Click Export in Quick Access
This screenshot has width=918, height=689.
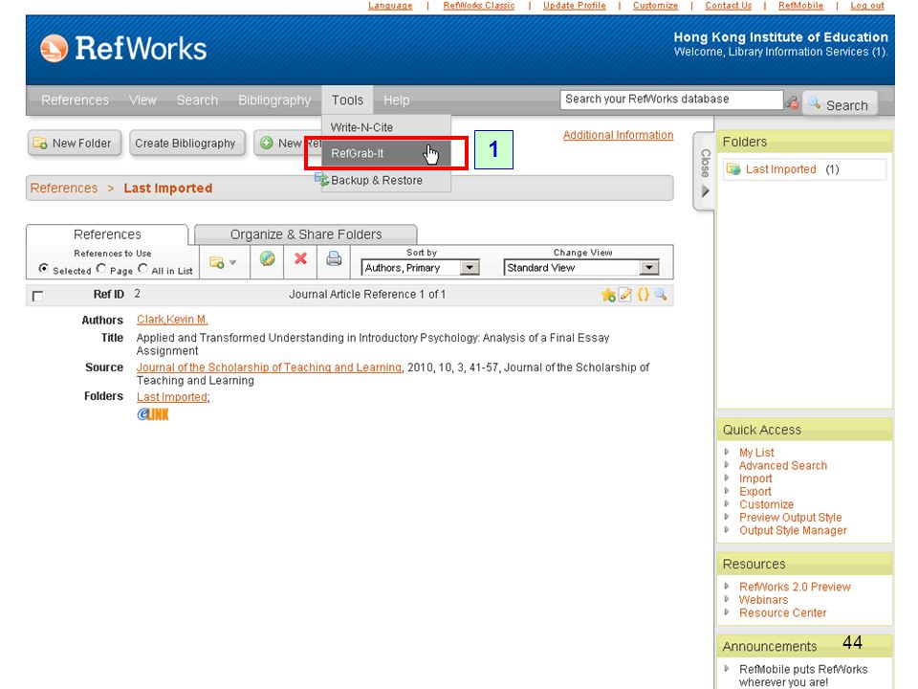754,491
